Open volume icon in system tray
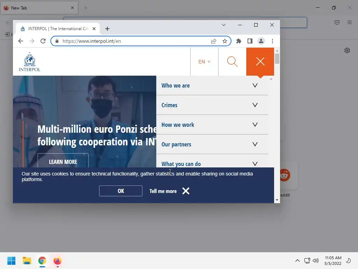The width and height of the screenshot is (358, 269). (316, 261)
